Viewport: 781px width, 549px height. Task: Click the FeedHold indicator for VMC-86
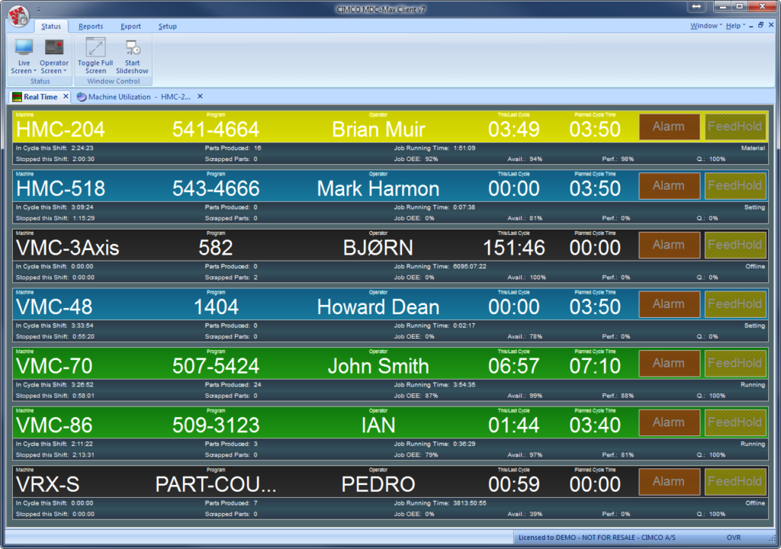click(x=735, y=422)
